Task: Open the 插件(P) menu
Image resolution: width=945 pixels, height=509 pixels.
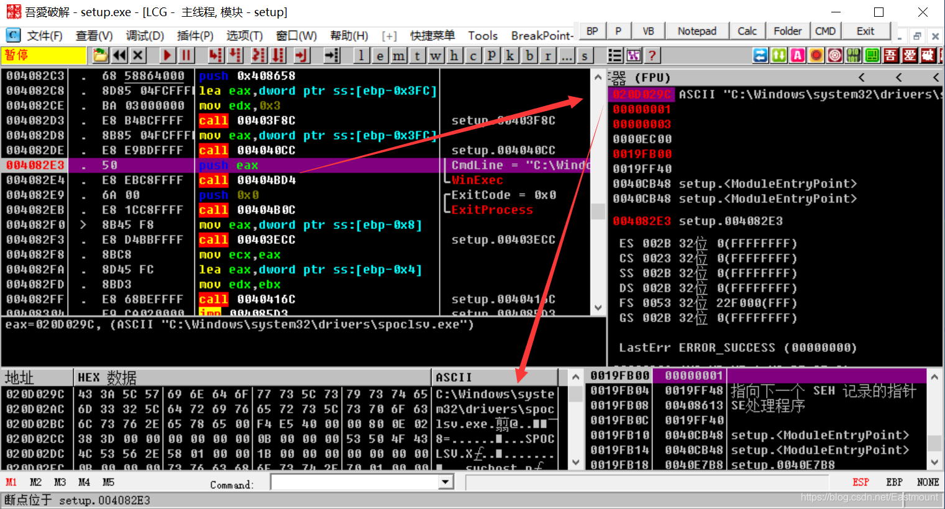Action: pyautogui.click(x=195, y=36)
